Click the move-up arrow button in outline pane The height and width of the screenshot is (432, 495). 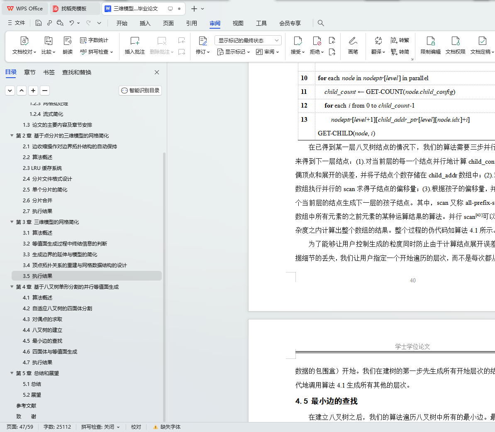pos(22,91)
